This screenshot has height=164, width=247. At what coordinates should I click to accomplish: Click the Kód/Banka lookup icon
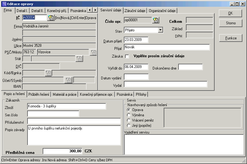48,73
